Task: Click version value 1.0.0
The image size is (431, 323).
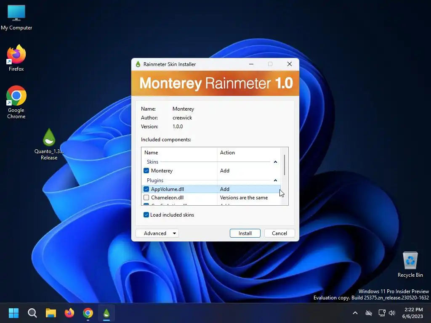Action: tap(178, 127)
